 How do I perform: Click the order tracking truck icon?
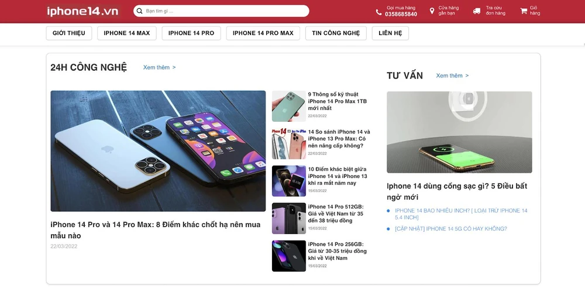477,11
